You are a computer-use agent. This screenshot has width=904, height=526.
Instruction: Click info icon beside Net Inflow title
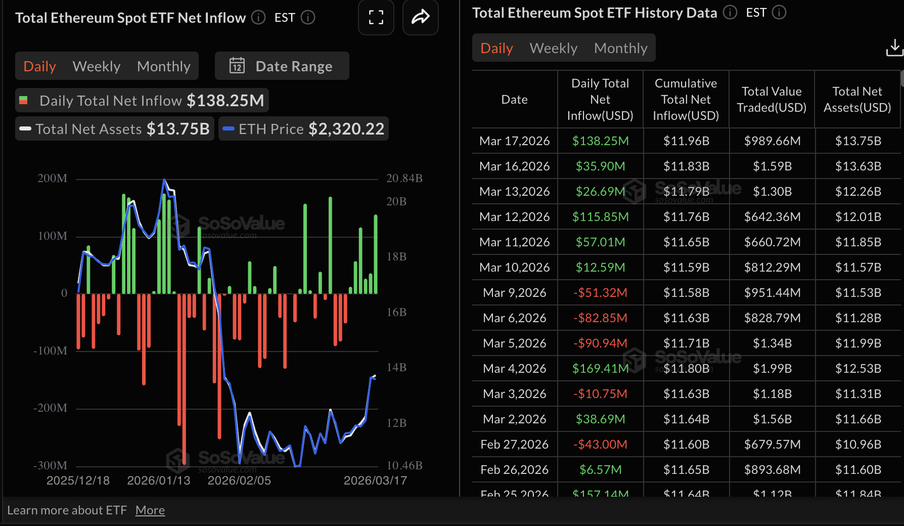pos(258,18)
